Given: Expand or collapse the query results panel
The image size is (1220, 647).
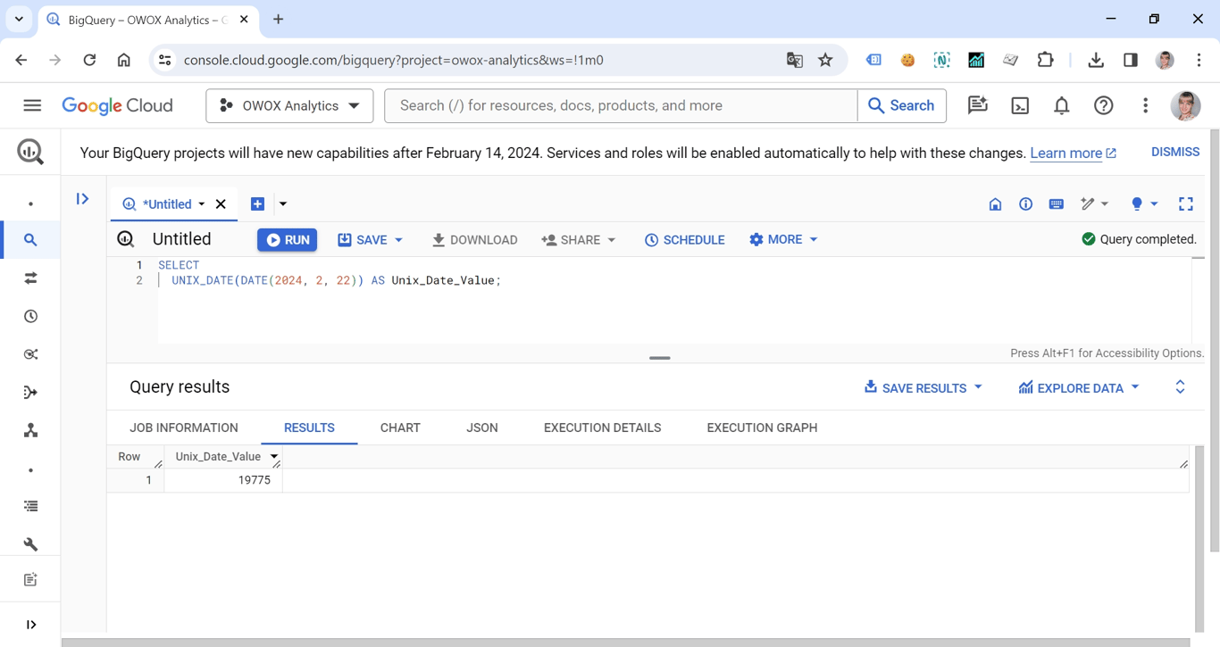Looking at the screenshot, I should (1180, 387).
